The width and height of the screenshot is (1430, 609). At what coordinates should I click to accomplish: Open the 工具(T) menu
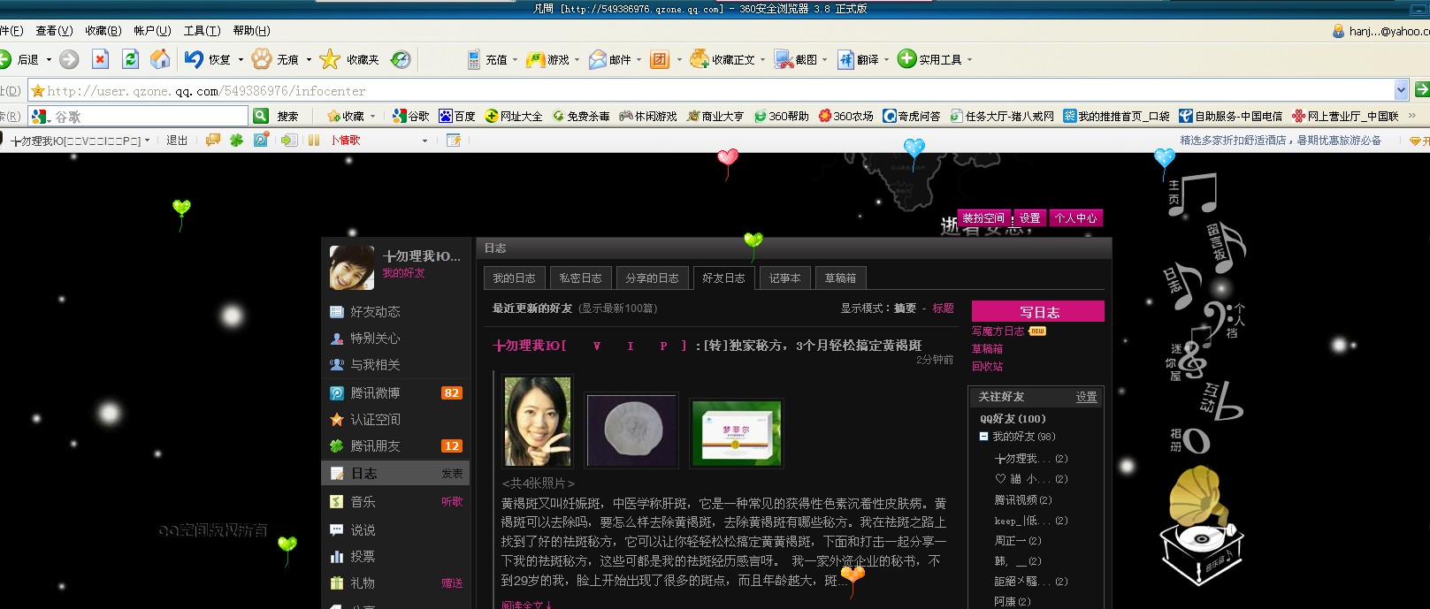pos(202,31)
